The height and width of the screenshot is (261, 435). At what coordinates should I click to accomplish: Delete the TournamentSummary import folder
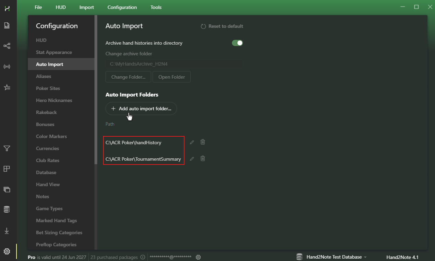[x=203, y=158]
